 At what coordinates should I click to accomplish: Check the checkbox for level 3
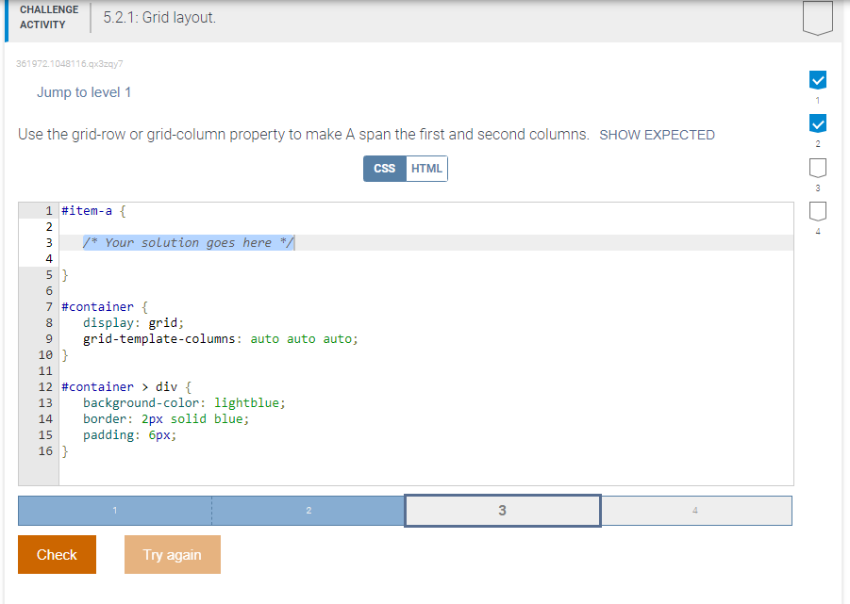[817, 167]
